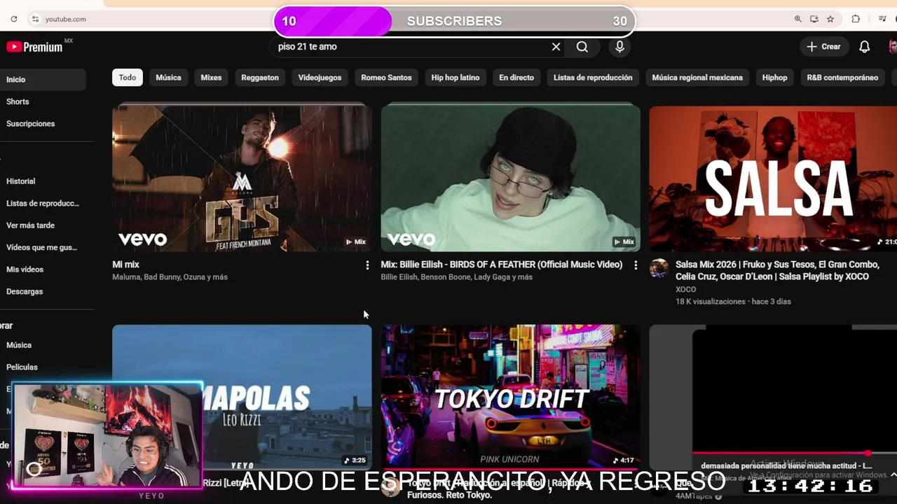Seek in the red video progress bar preview
This screenshot has height=504, width=897.
pyautogui.click(x=795, y=453)
